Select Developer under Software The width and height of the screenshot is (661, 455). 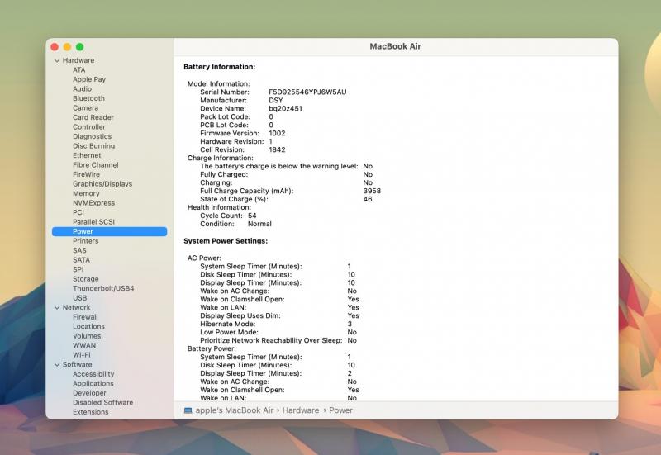[89, 393]
